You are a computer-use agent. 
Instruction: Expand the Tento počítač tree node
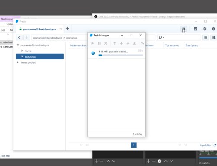point(18,62)
